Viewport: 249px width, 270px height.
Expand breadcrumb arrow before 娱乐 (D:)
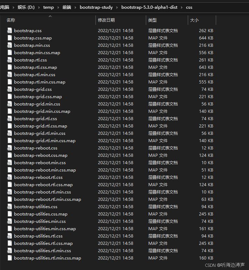click(13, 7)
